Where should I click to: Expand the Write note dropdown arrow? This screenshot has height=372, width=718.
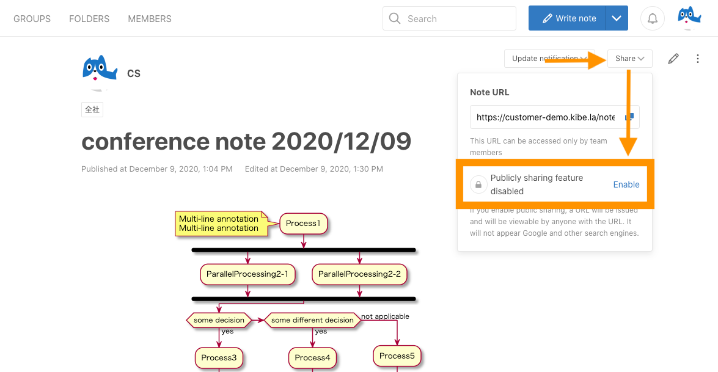pyautogui.click(x=617, y=19)
